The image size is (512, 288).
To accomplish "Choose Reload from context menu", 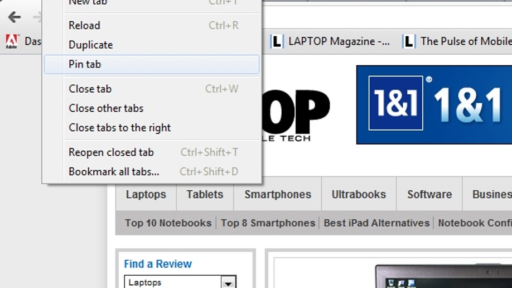I will click(152, 26).
